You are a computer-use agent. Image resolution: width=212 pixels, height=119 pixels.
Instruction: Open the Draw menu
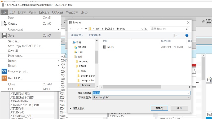click(x=22, y=12)
